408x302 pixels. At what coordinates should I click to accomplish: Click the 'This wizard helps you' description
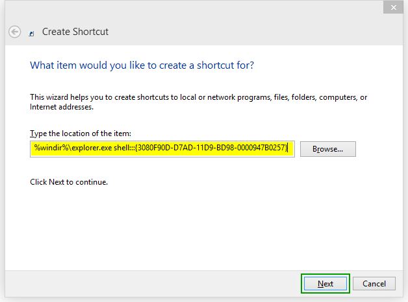click(x=198, y=102)
